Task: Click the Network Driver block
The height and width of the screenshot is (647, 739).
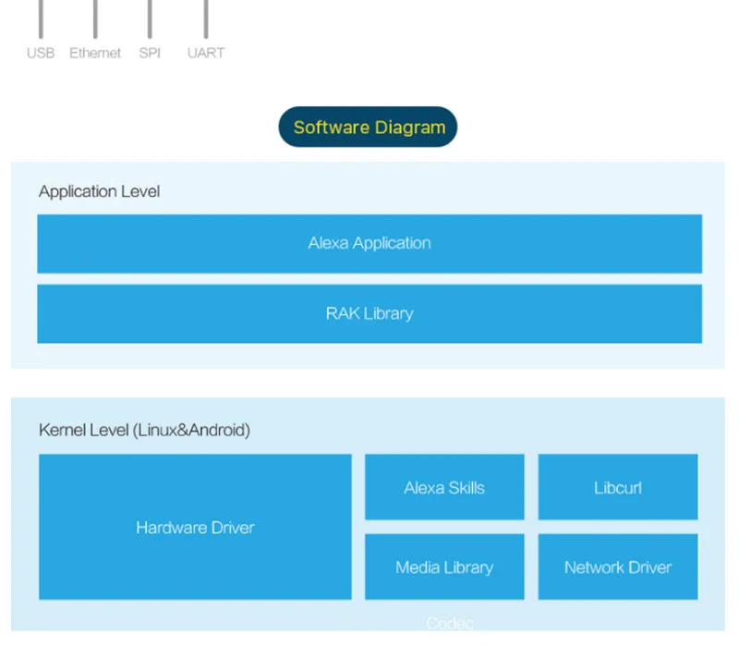Action: [x=618, y=567]
